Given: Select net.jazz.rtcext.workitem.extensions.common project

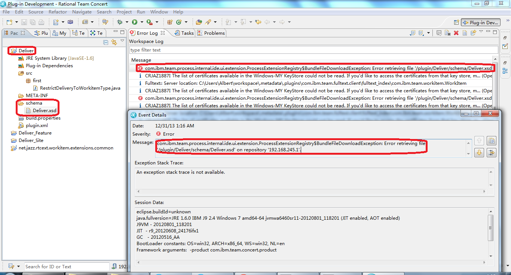Looking at the screenshot, I should click(x=62, y=148).
